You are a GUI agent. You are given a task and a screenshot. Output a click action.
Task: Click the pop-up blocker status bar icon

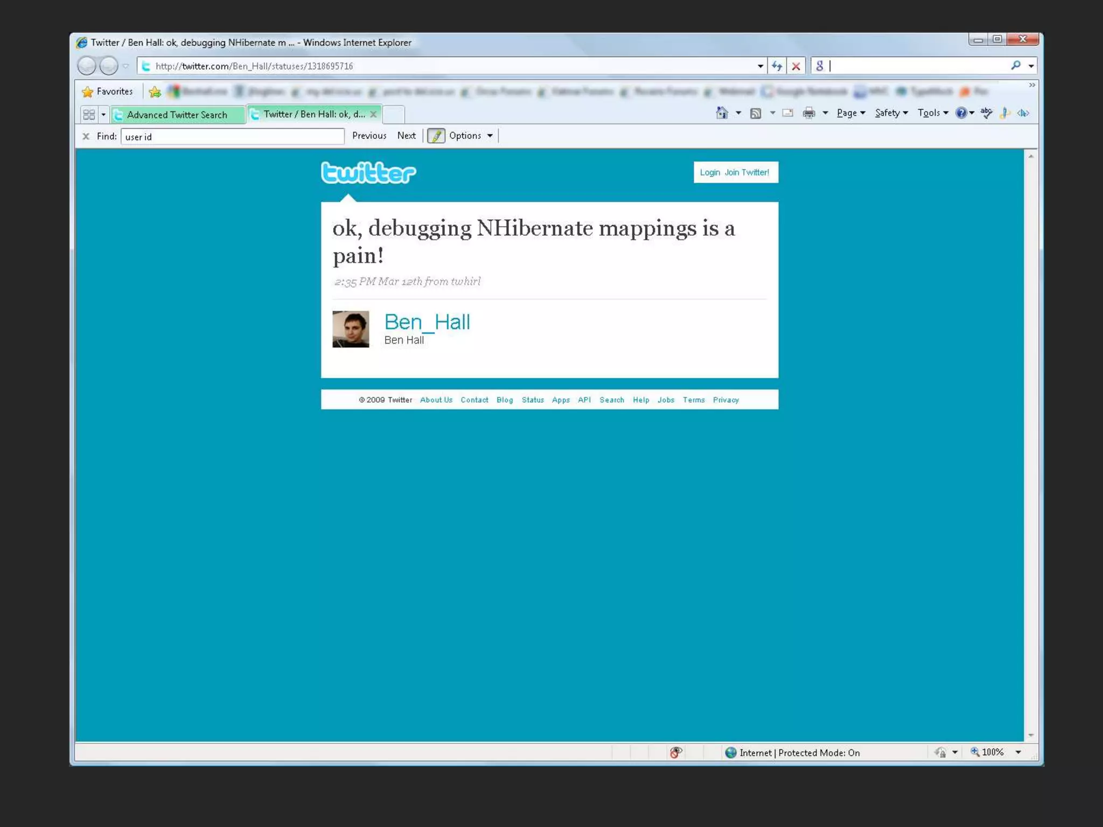pos(676,752)
